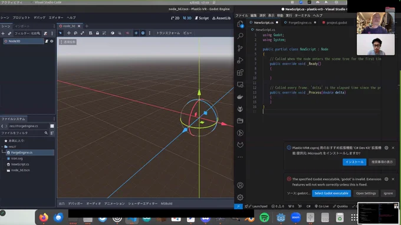The image size is (401, 225).
Task: Open VS Code Run and Debug icon
Action: coord(240,60)
